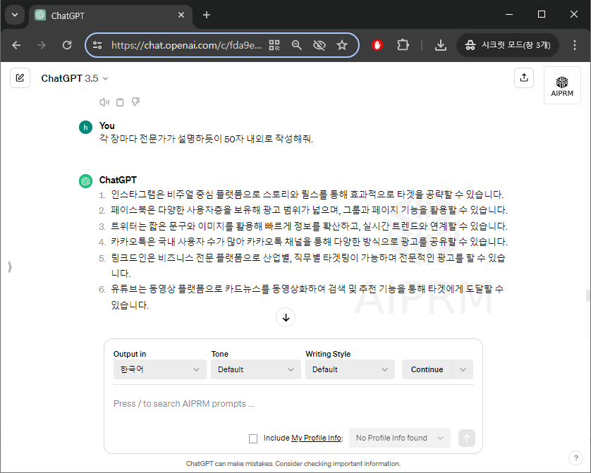Select the ChatGPT browser tab

[109, 16]
